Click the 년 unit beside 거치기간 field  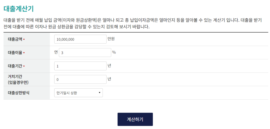(109, 79)
